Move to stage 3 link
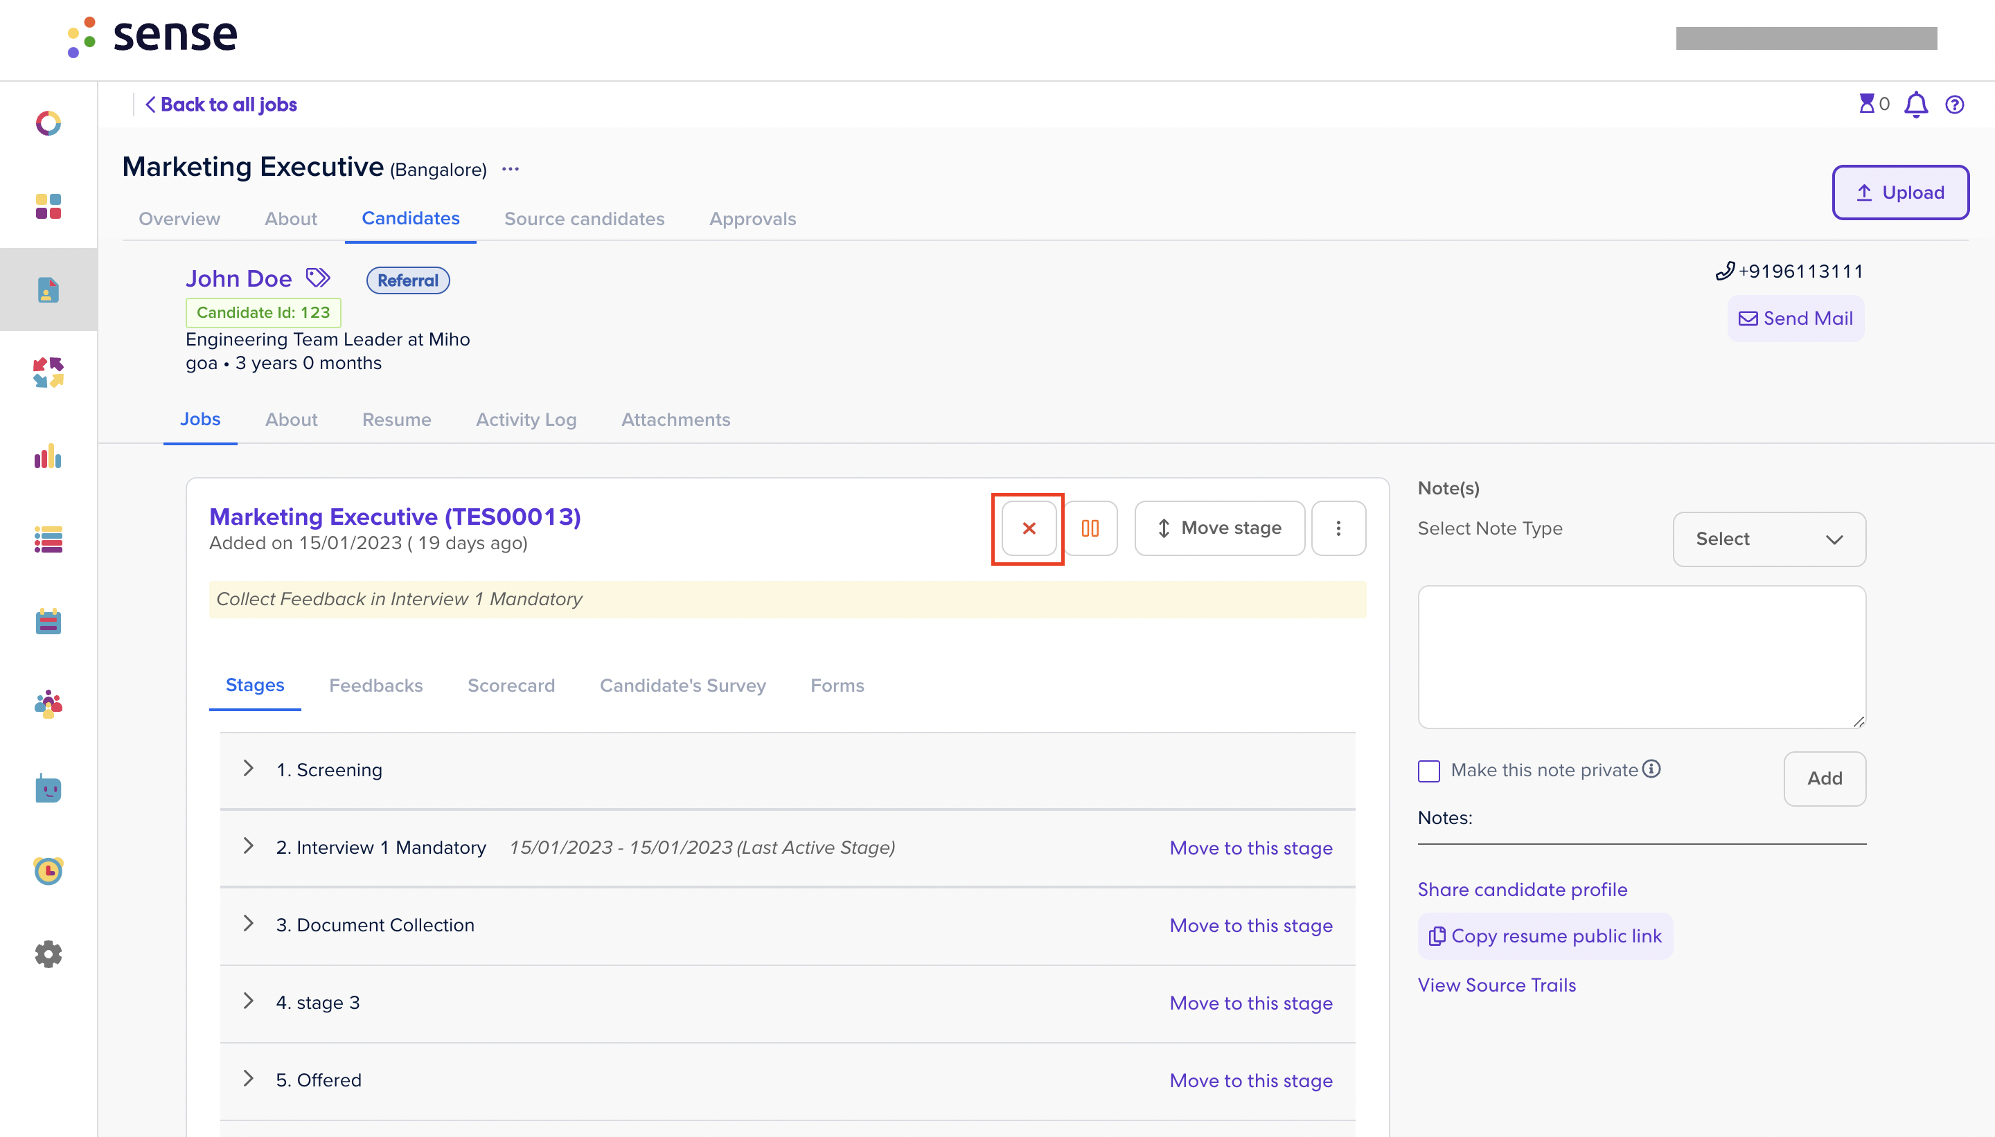The width and height of the screenshot is (1995, 1137). click(1250, 1003)
